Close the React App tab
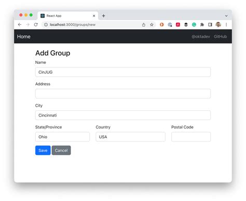 click(94, 16)
